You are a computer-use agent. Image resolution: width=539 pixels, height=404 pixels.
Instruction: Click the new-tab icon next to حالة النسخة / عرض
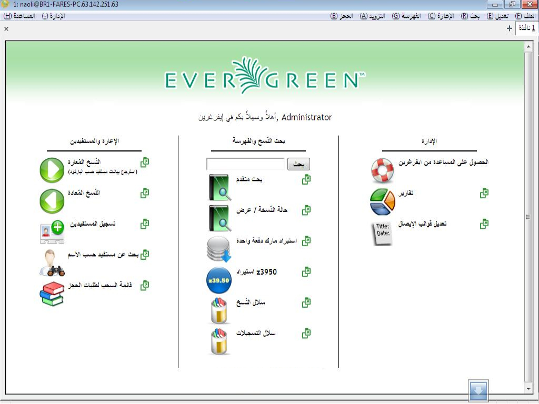click(x=306, y=210)
